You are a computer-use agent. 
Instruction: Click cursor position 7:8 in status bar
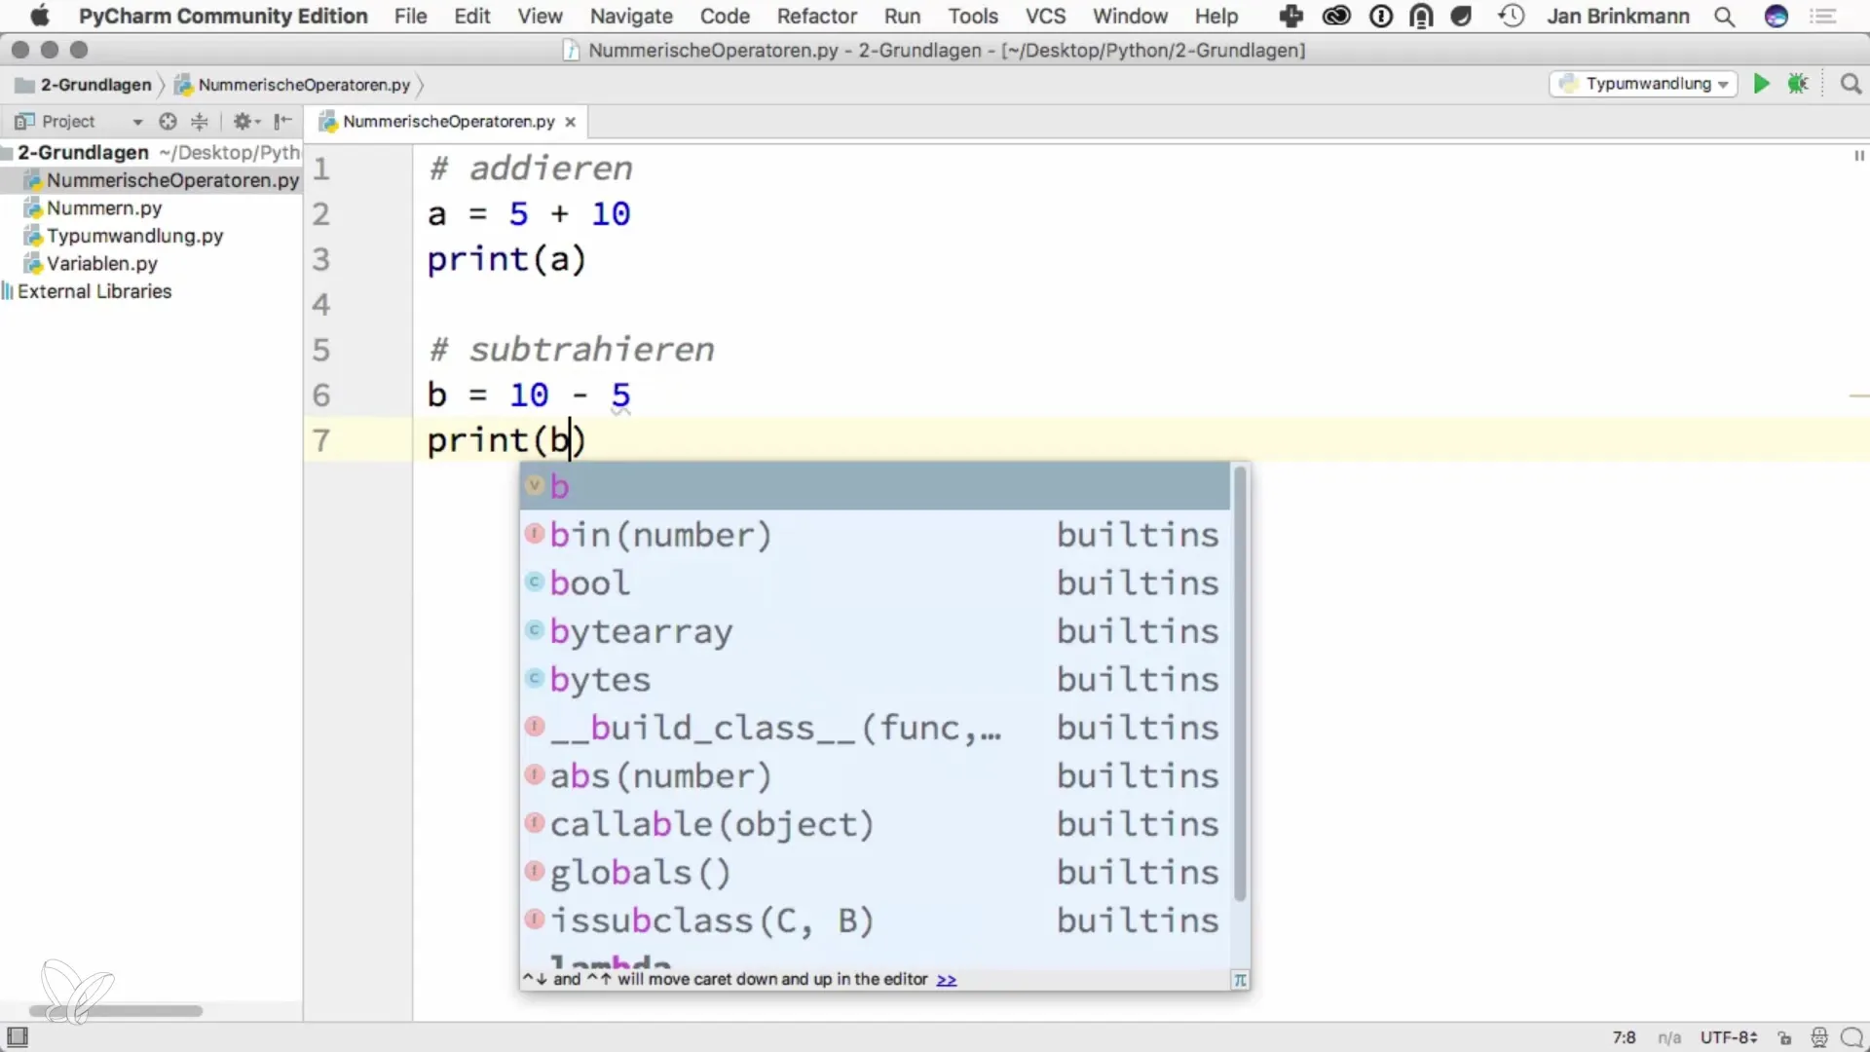[x=1624, y=1037]
